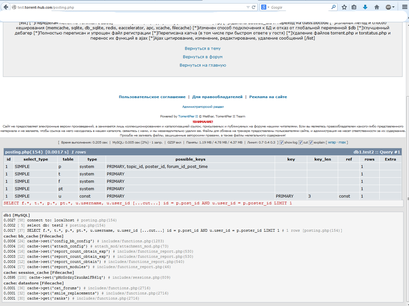Toggle the cut checkbox
Image resolution: width=409 pixels, height=306 pixels.
[x=300, y=142]
